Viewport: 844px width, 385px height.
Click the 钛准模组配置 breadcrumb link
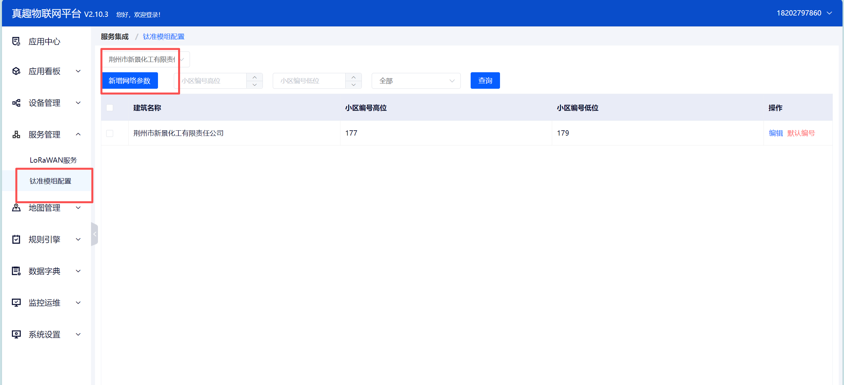[x=164, y=37]
